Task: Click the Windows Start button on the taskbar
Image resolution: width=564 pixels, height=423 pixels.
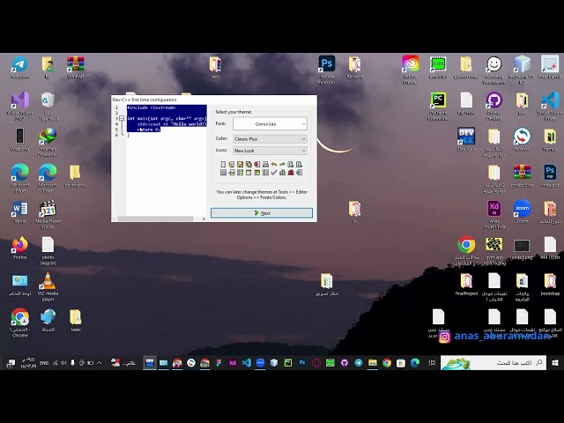Action: click(x=554, y=362)
